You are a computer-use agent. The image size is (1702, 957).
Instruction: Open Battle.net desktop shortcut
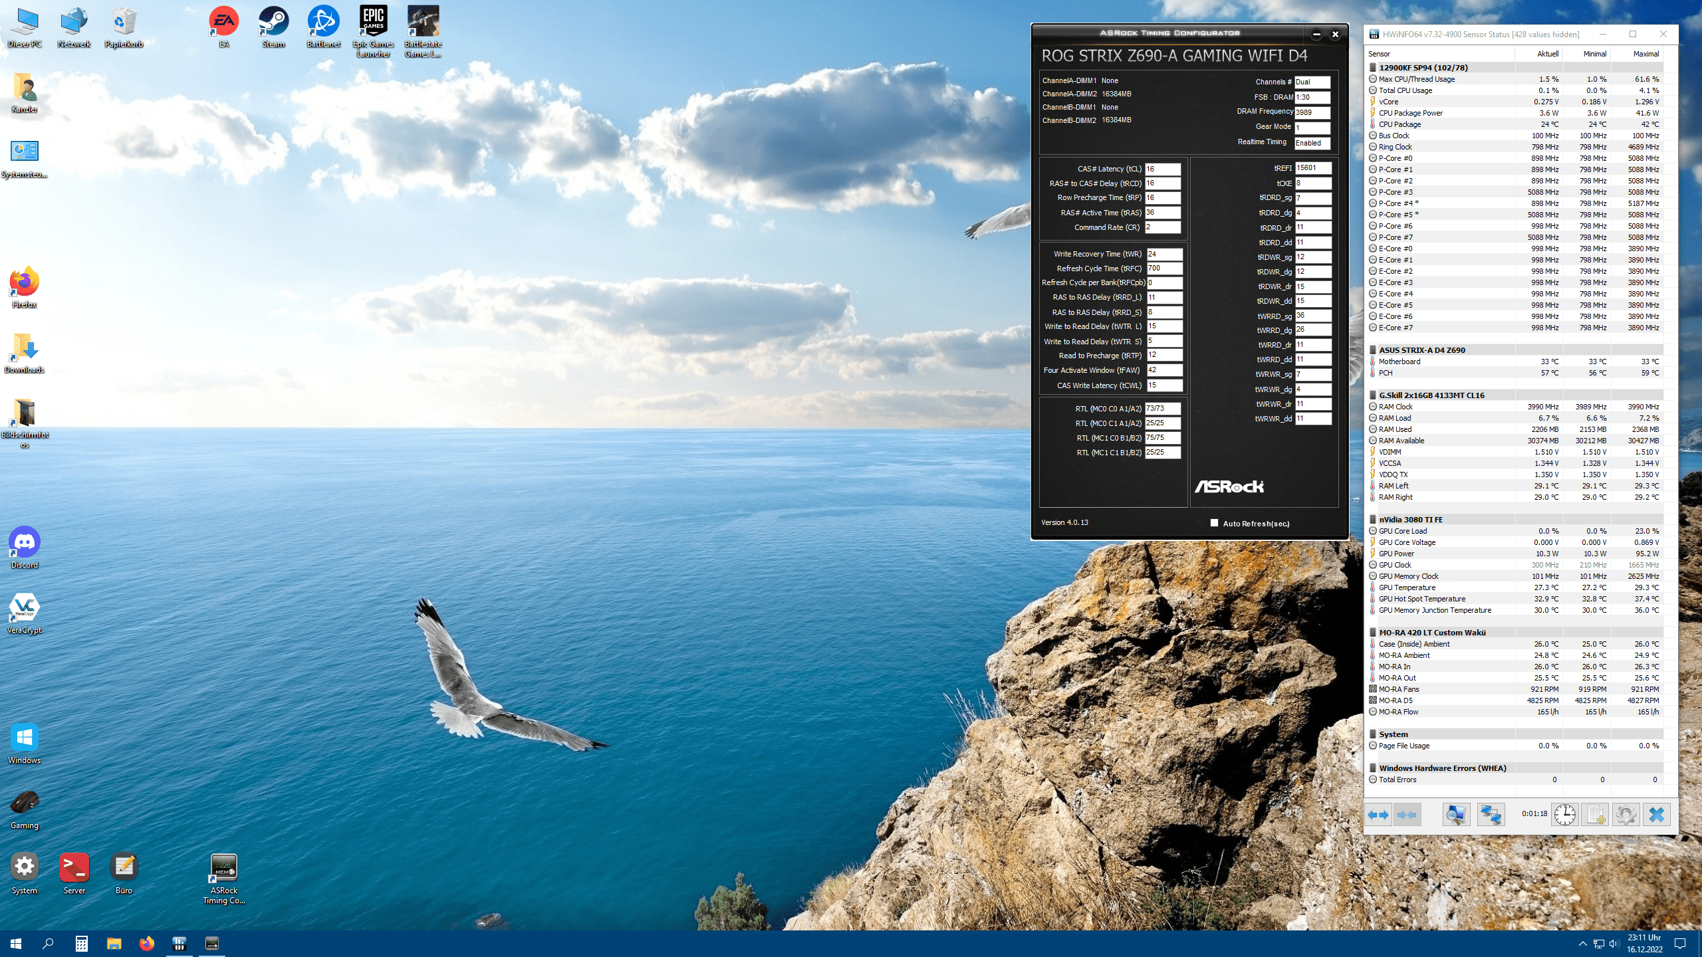pyautogui.click(x=323, y=28)
